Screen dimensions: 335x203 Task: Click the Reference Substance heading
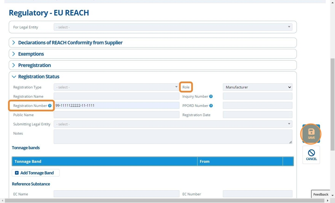[31, 184]
